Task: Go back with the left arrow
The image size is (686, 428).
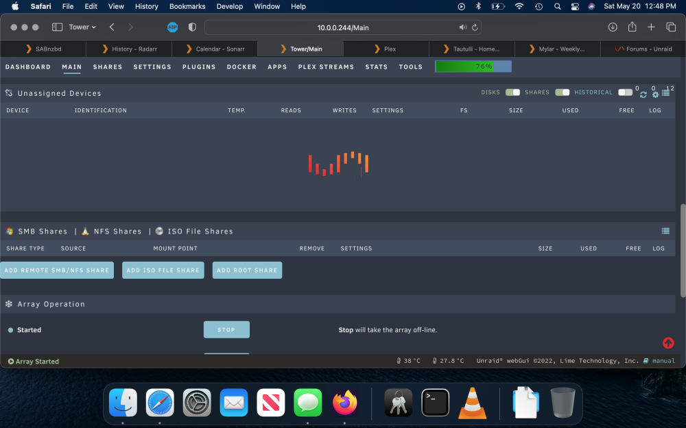Action: pos(112,27)
